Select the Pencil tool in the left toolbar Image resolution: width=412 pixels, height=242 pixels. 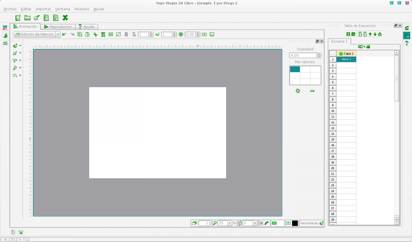click(16, 45)
